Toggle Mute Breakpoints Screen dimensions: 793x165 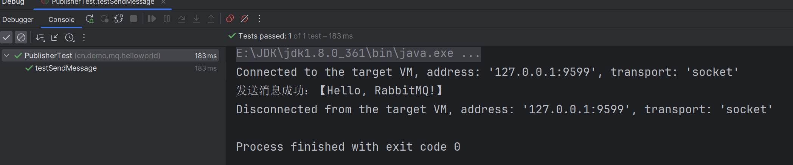245,19
